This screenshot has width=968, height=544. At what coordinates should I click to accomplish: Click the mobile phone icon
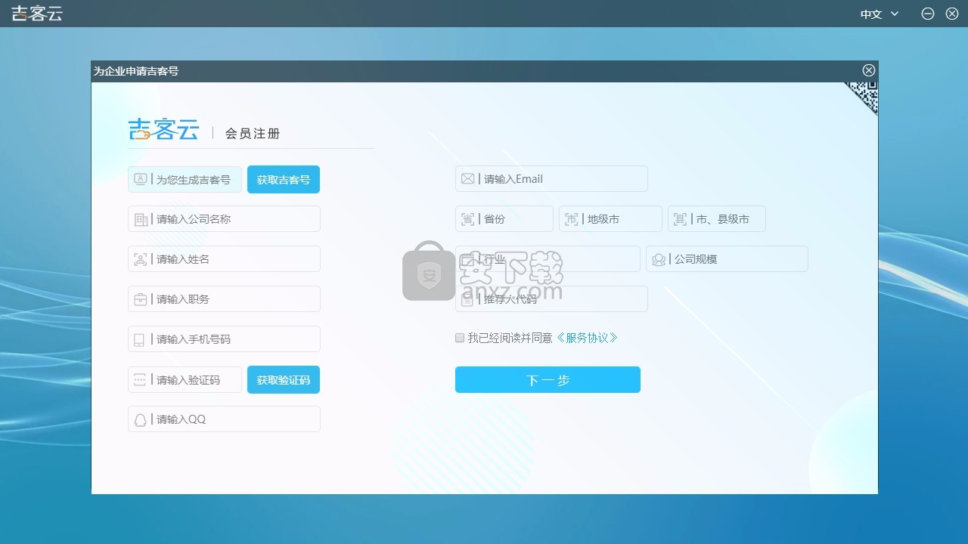point(139,340)
